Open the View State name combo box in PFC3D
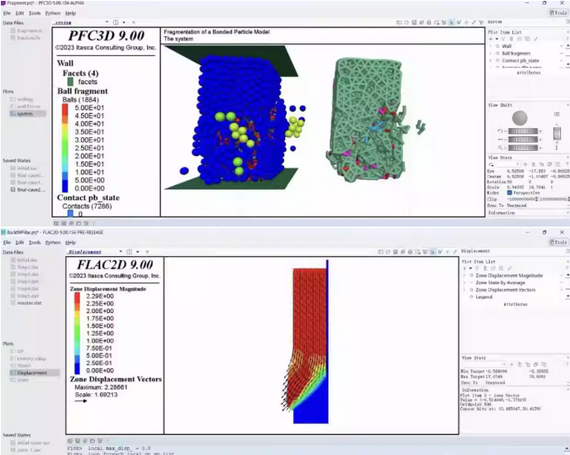Viewport: 570px width, 455px height. 508,164
